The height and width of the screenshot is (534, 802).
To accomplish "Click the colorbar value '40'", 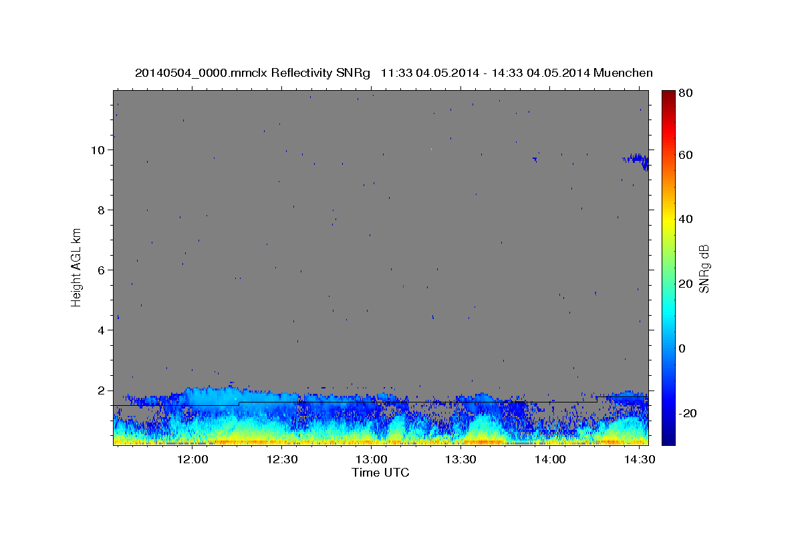I will [686, 219].
